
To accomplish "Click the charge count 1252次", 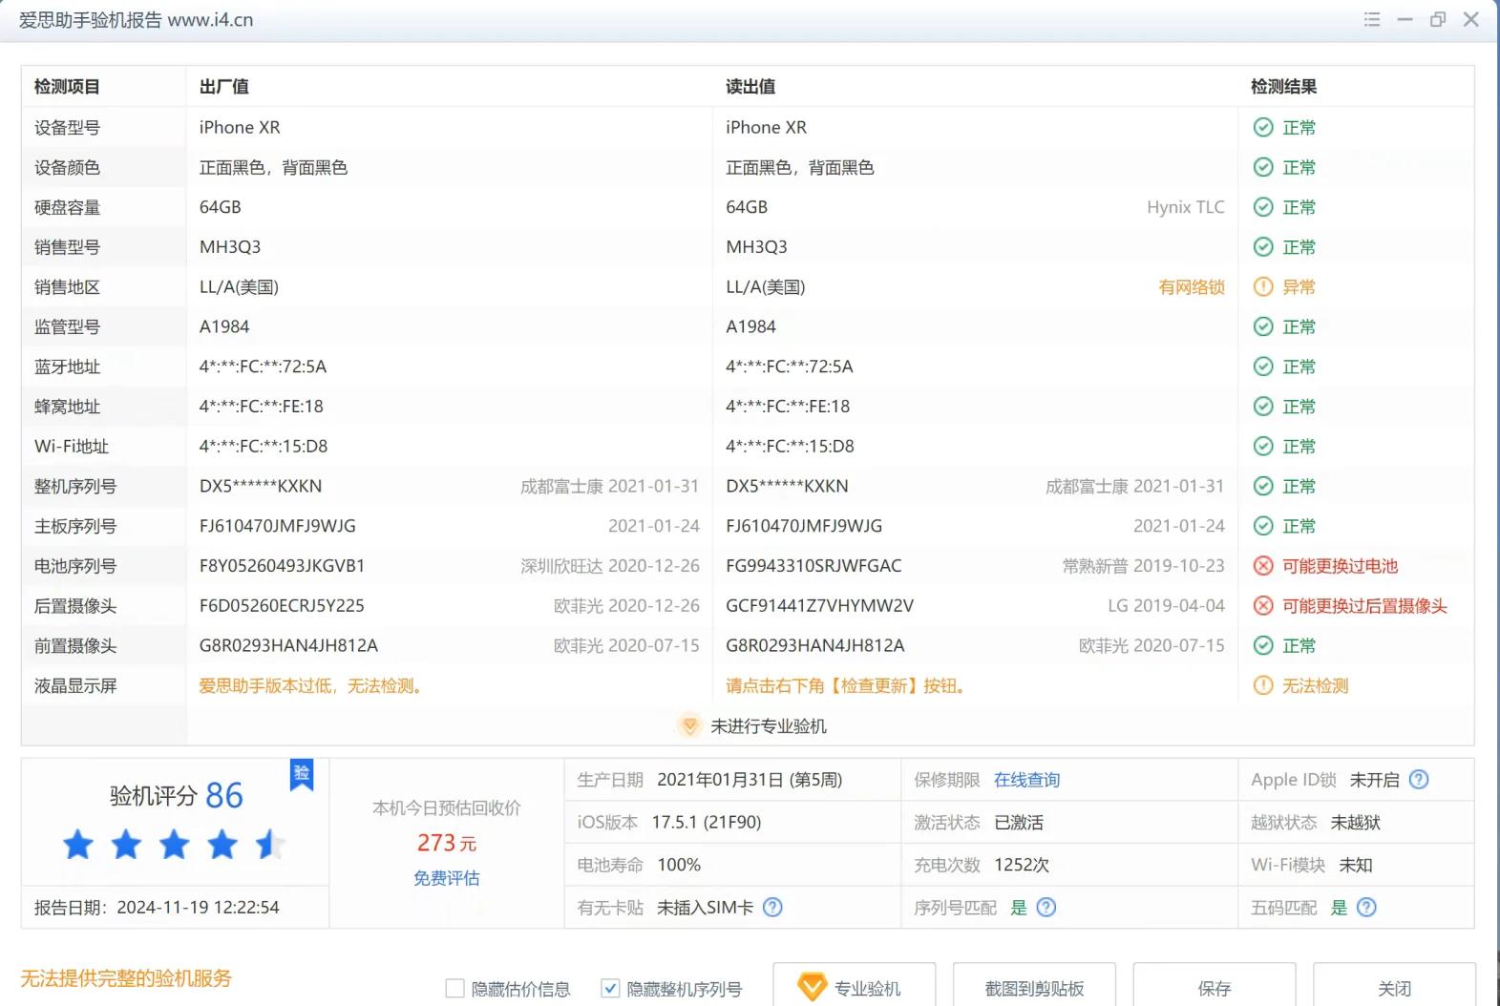I will coord(1021,865).
